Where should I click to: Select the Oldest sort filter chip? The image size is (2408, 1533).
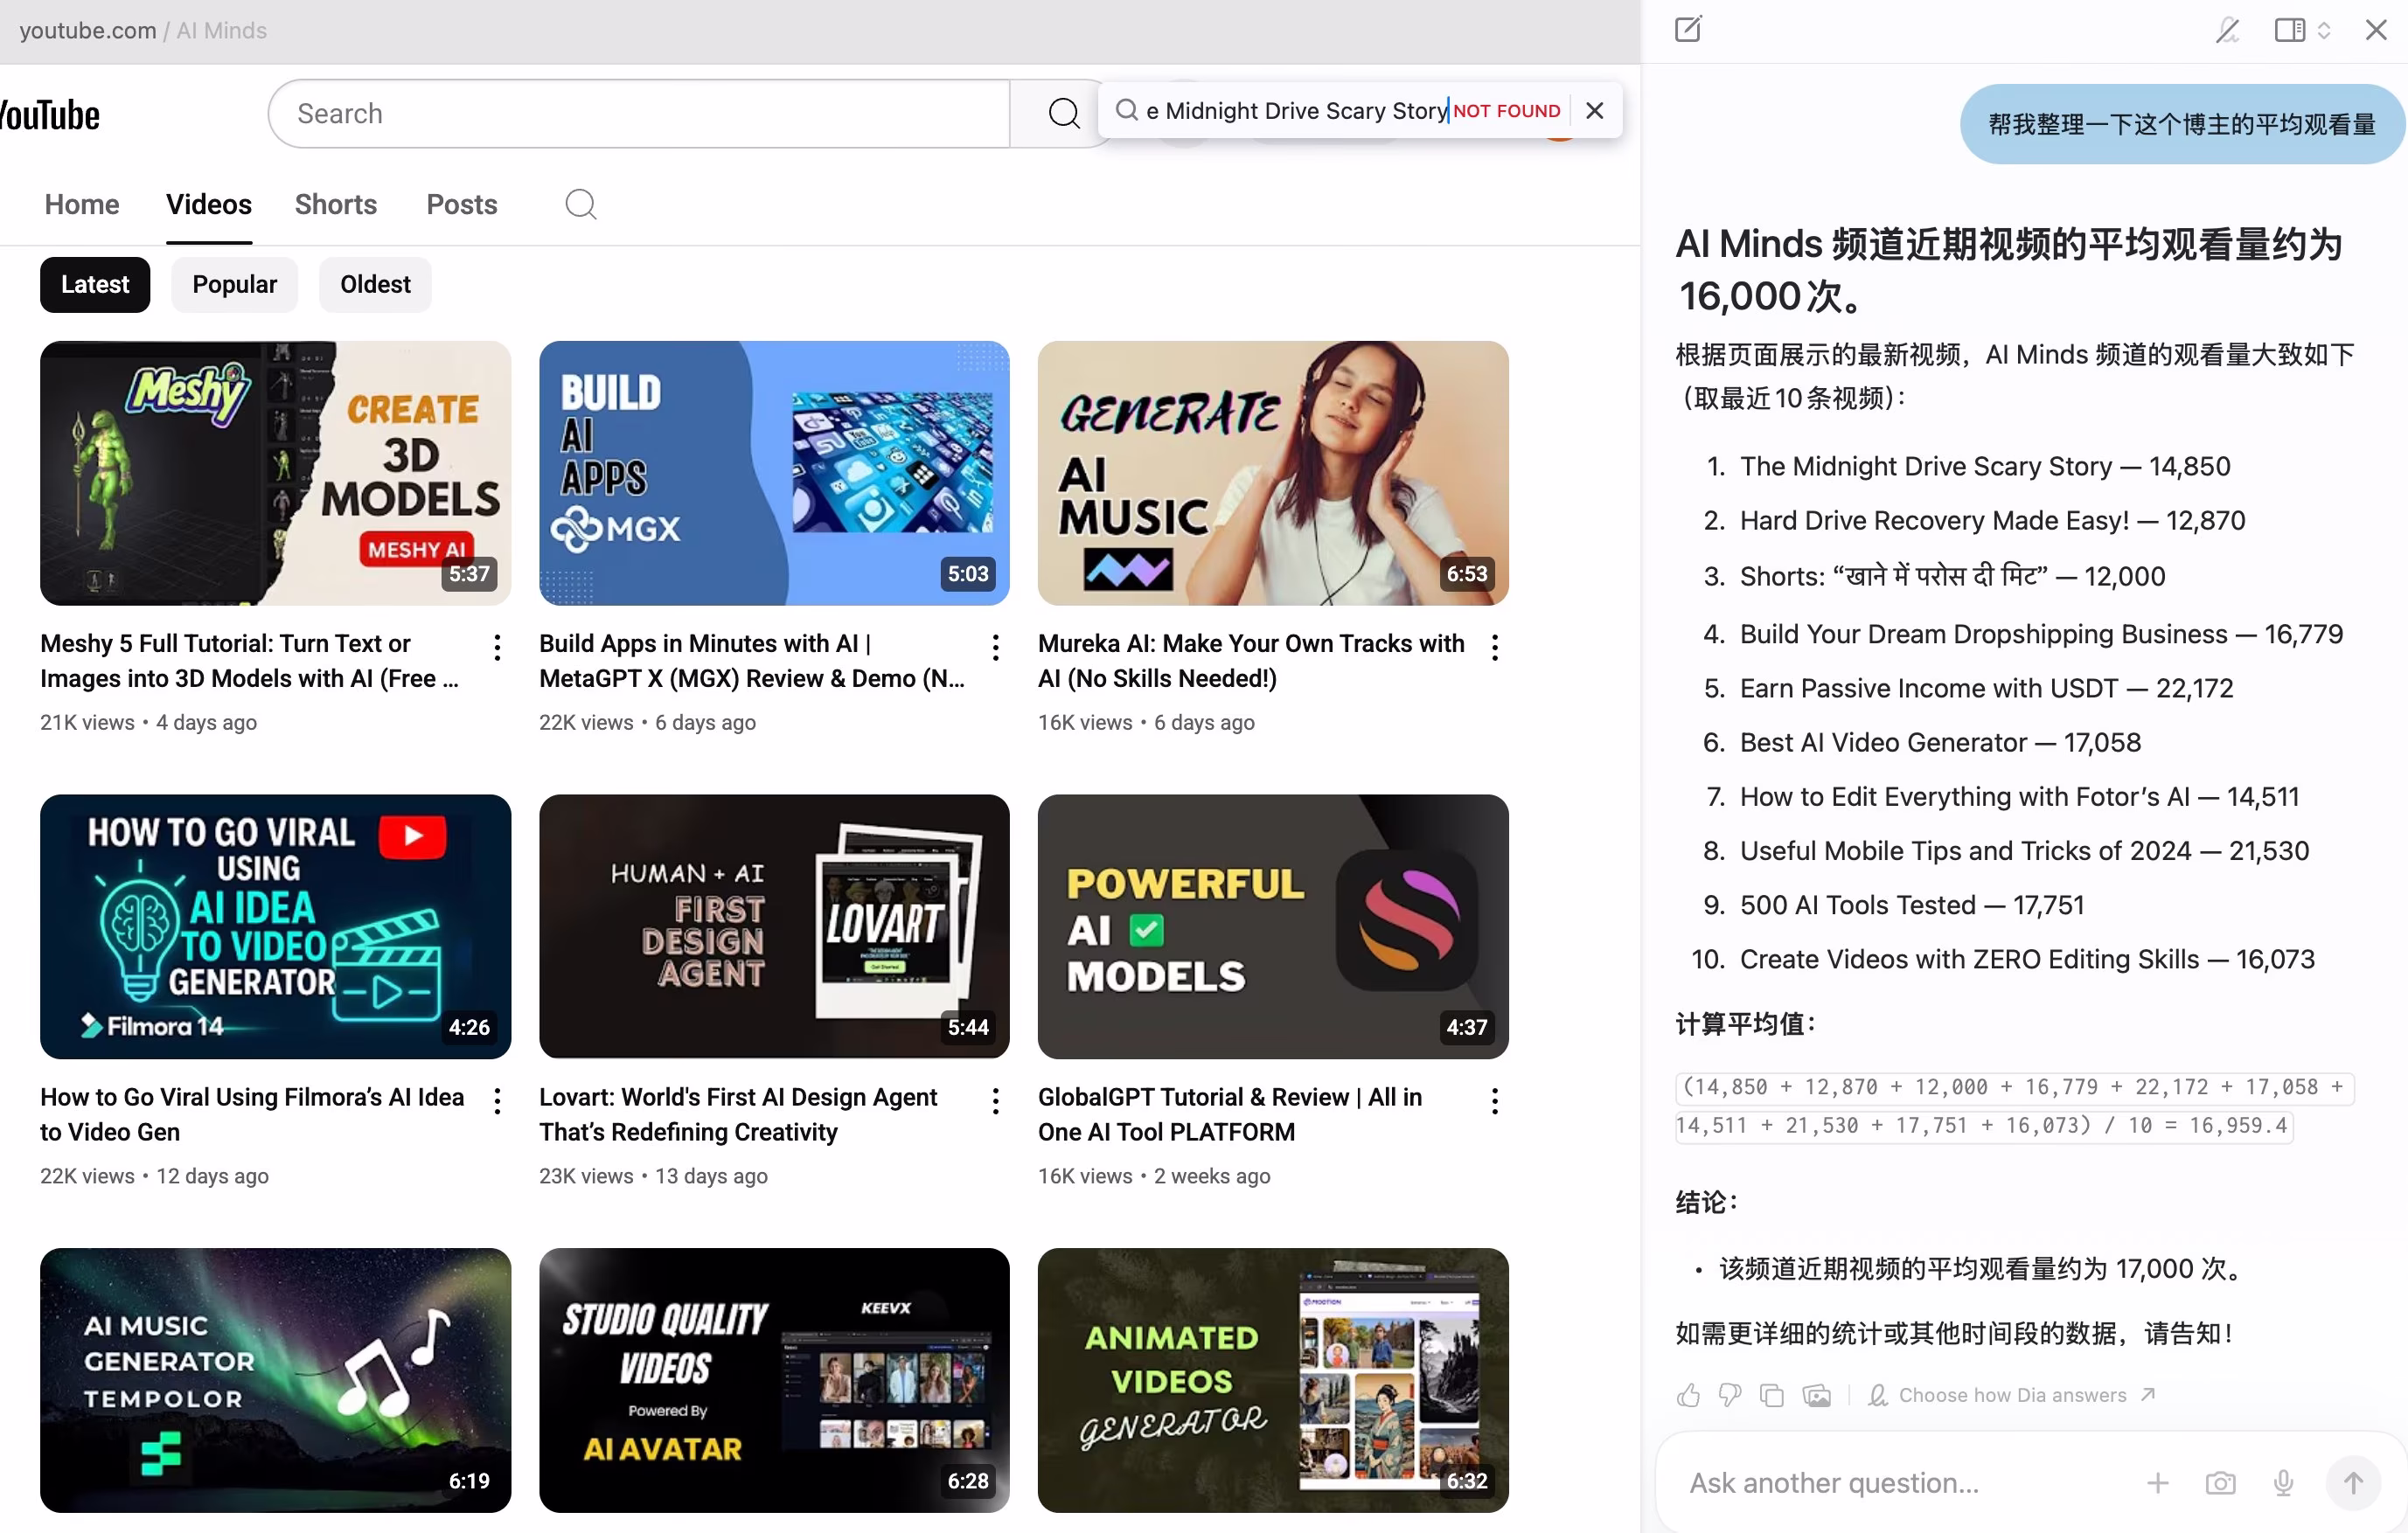[375, 285]
